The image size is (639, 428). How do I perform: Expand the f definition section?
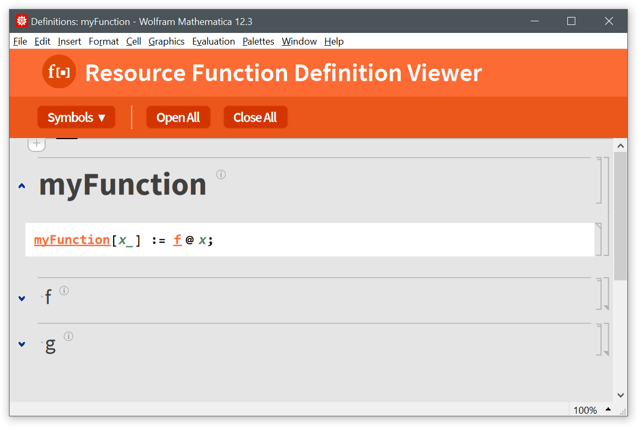click(x=22, y=298)
